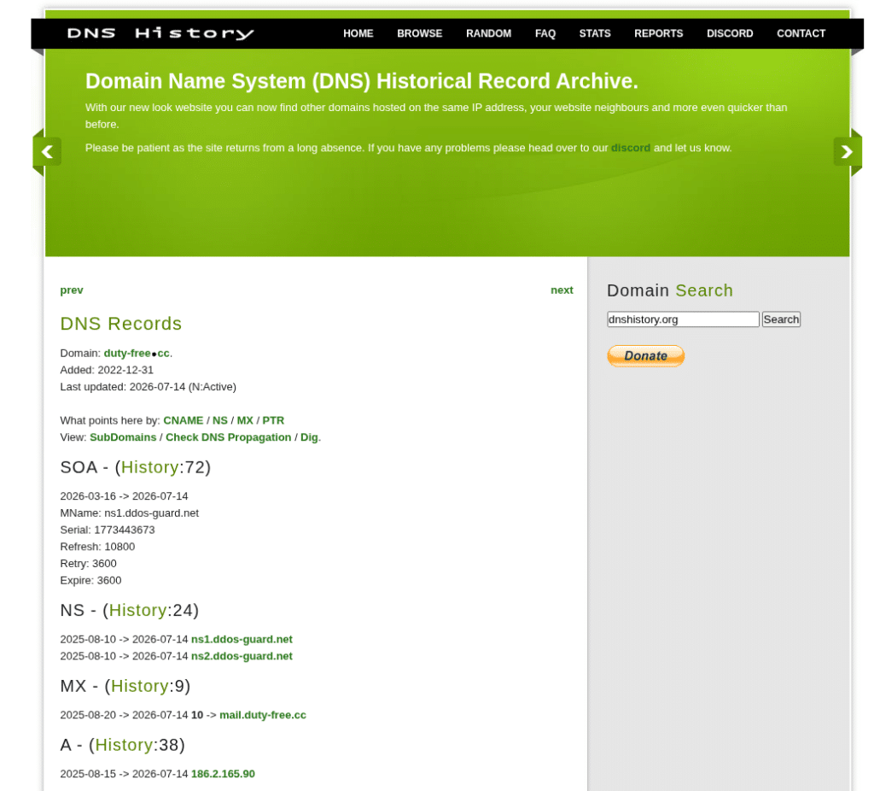The height and width of the screenshot is (791, 874).
Task: Click the Search button
Action: (x=781, y=319)
